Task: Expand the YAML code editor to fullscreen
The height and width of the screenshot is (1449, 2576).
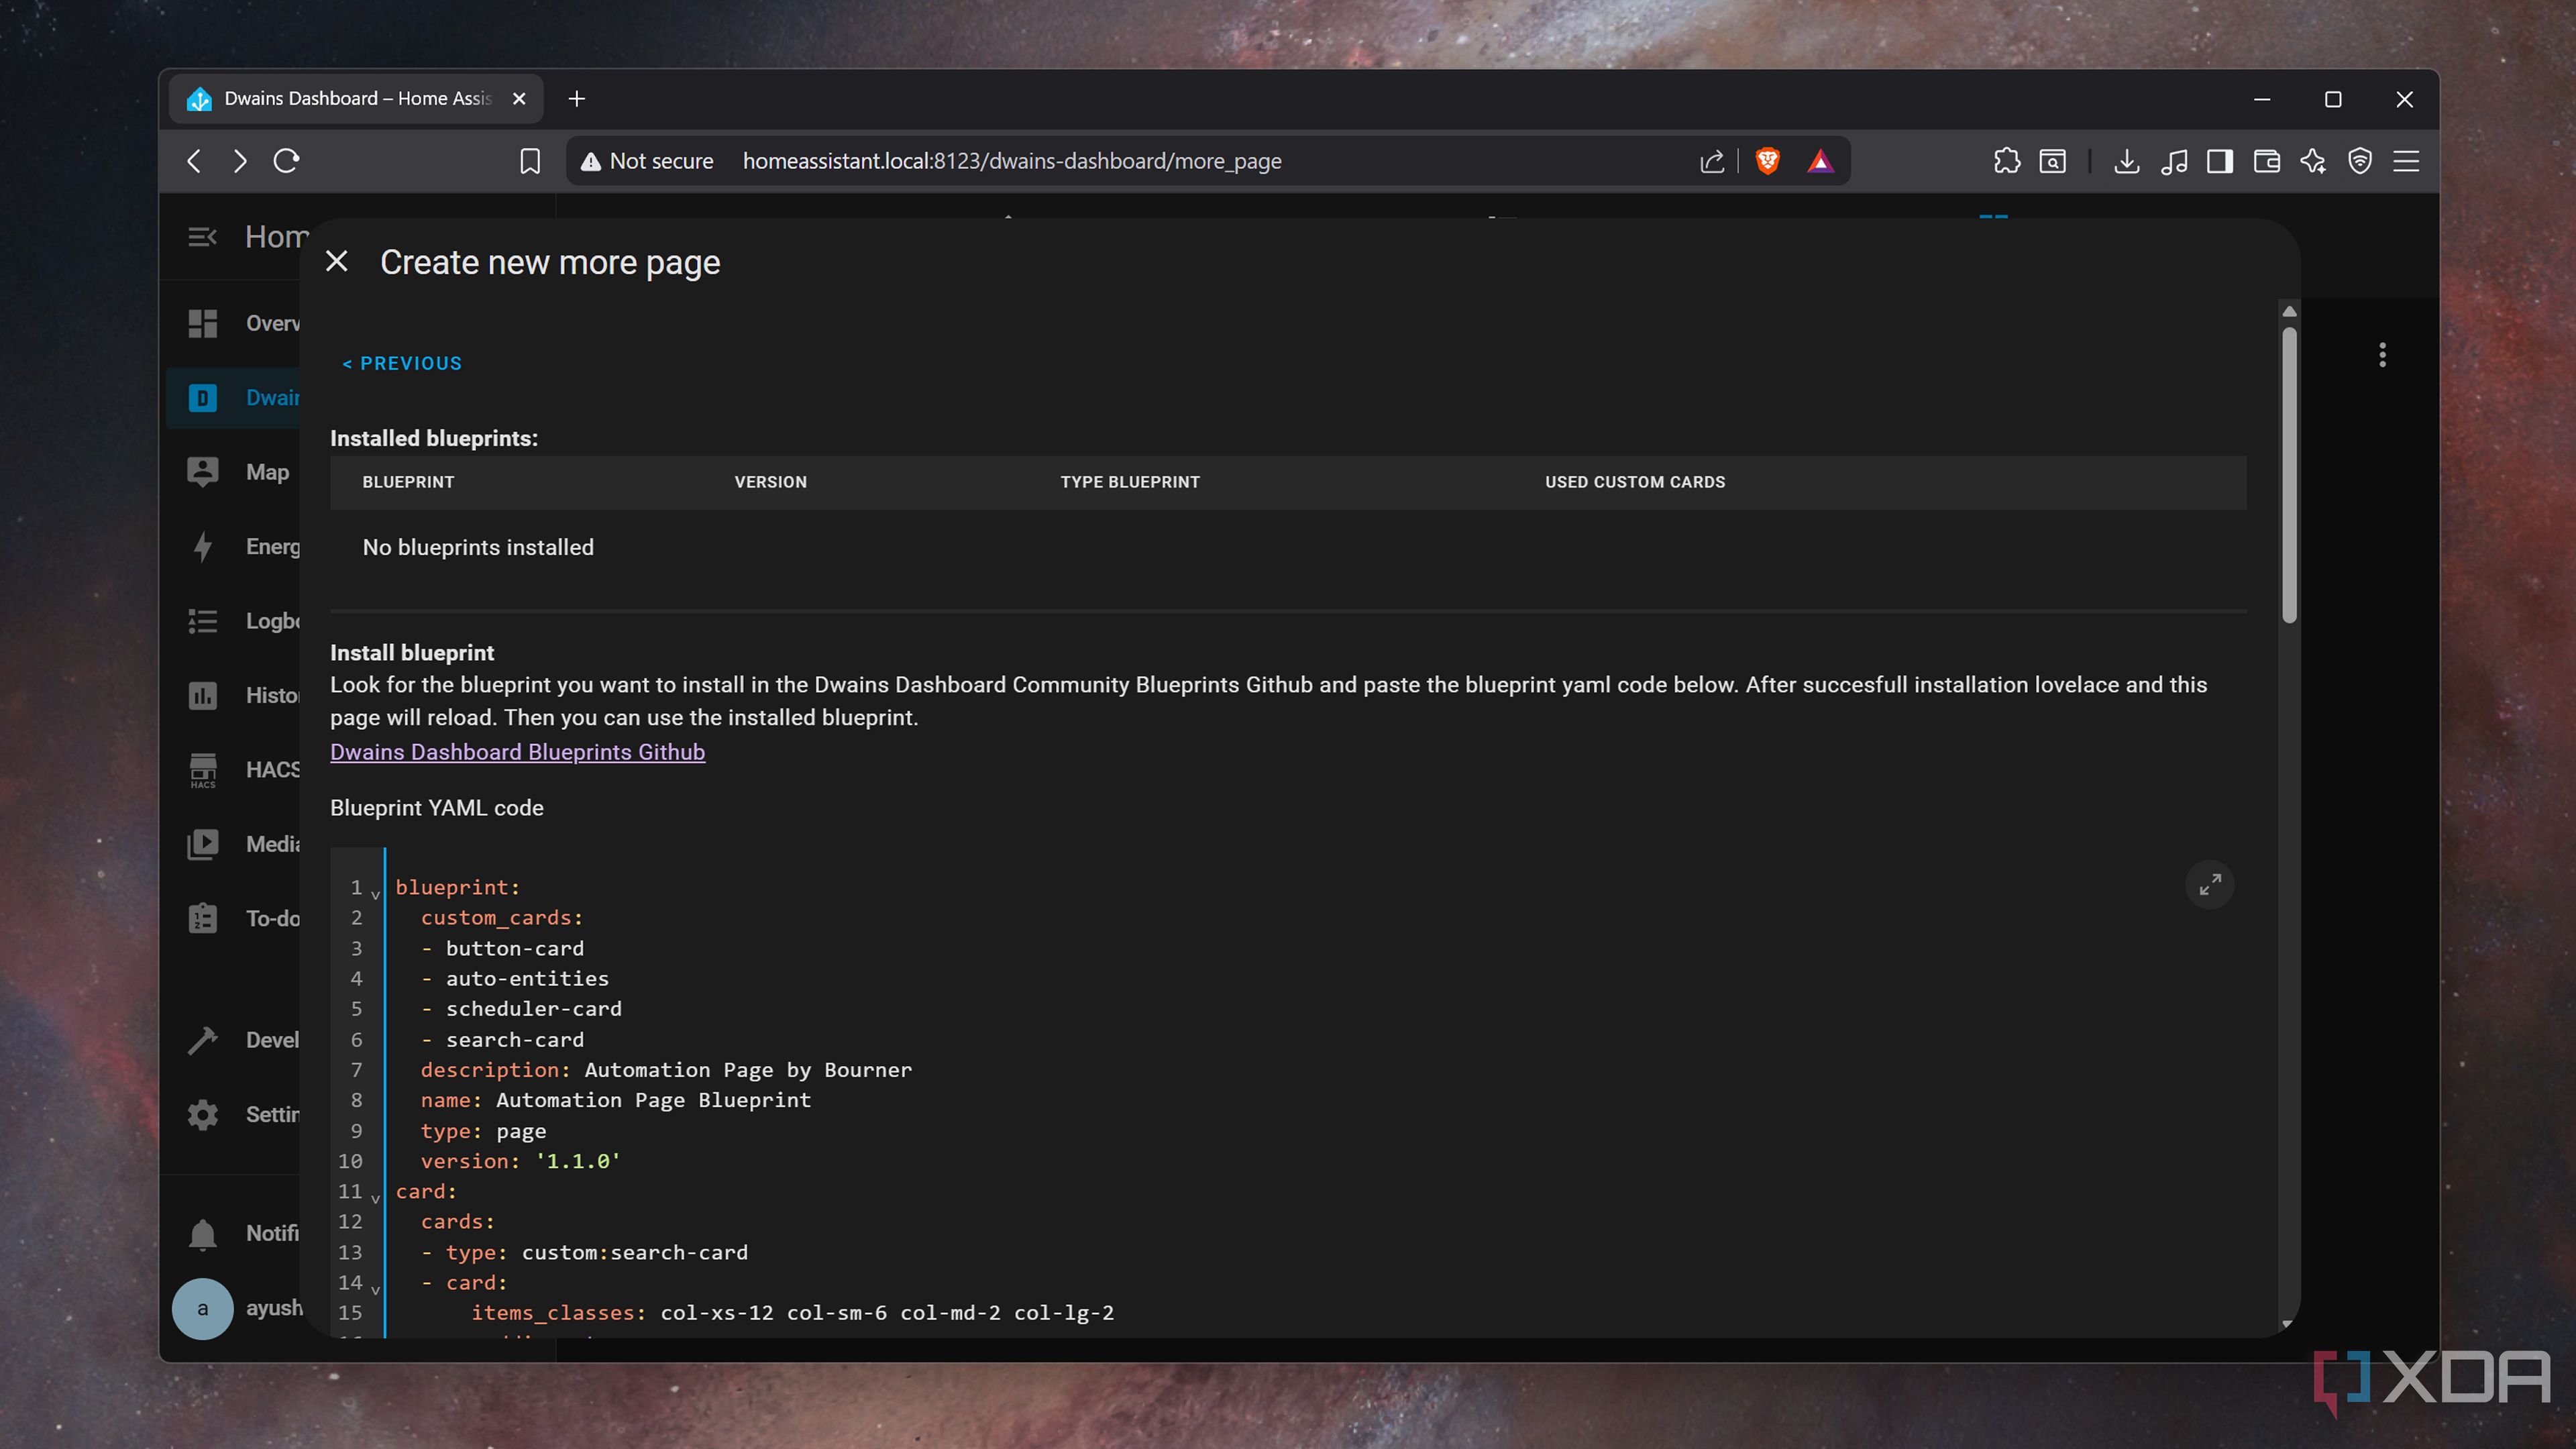Action: (x=2210, y=884)
